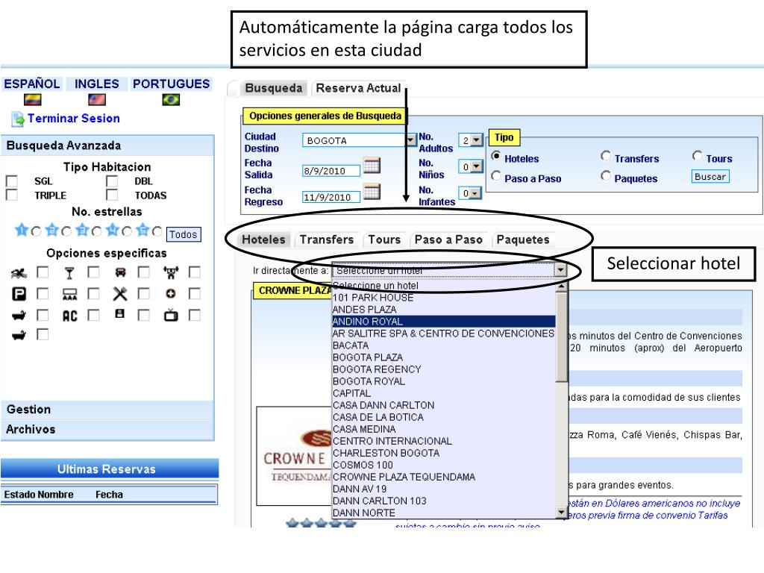Open the Fecha Salida calendar icon
764x573 pixels.
(x=372, y=165)
